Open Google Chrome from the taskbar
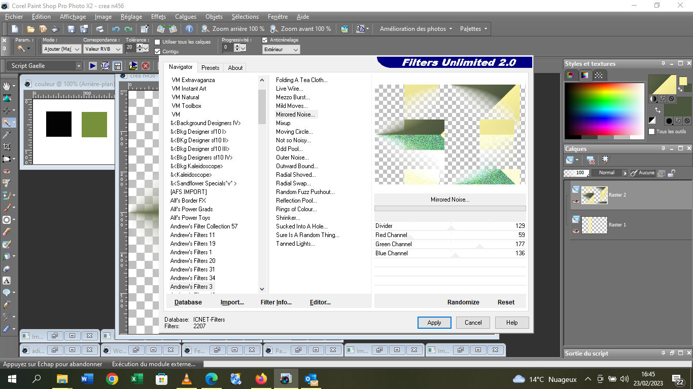 pyautogui.click(x=112, y=379)
